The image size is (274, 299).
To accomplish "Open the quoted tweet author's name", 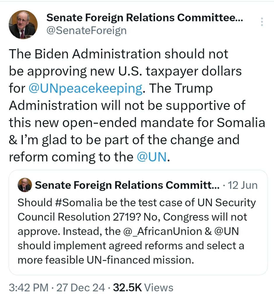I will [x=127, y=185].
